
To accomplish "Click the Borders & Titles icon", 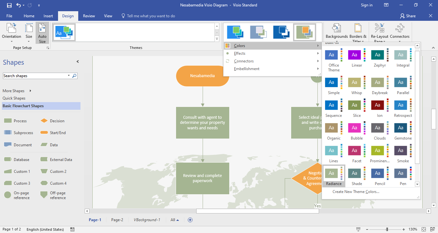I will point(358,28).
